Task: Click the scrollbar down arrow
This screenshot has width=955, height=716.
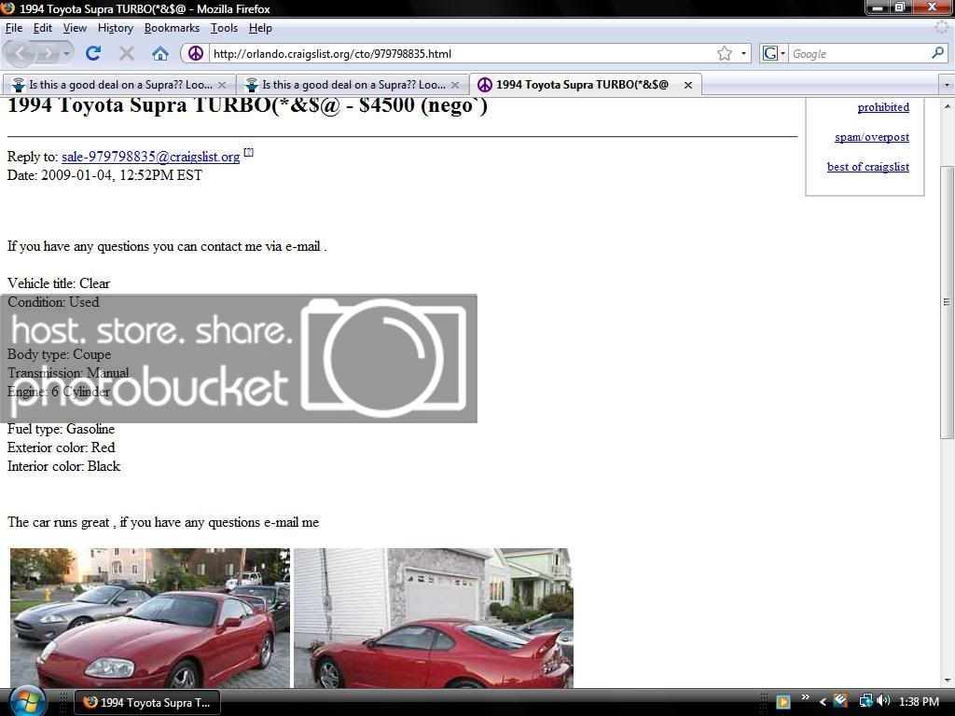Action: (x=947, y=681)
